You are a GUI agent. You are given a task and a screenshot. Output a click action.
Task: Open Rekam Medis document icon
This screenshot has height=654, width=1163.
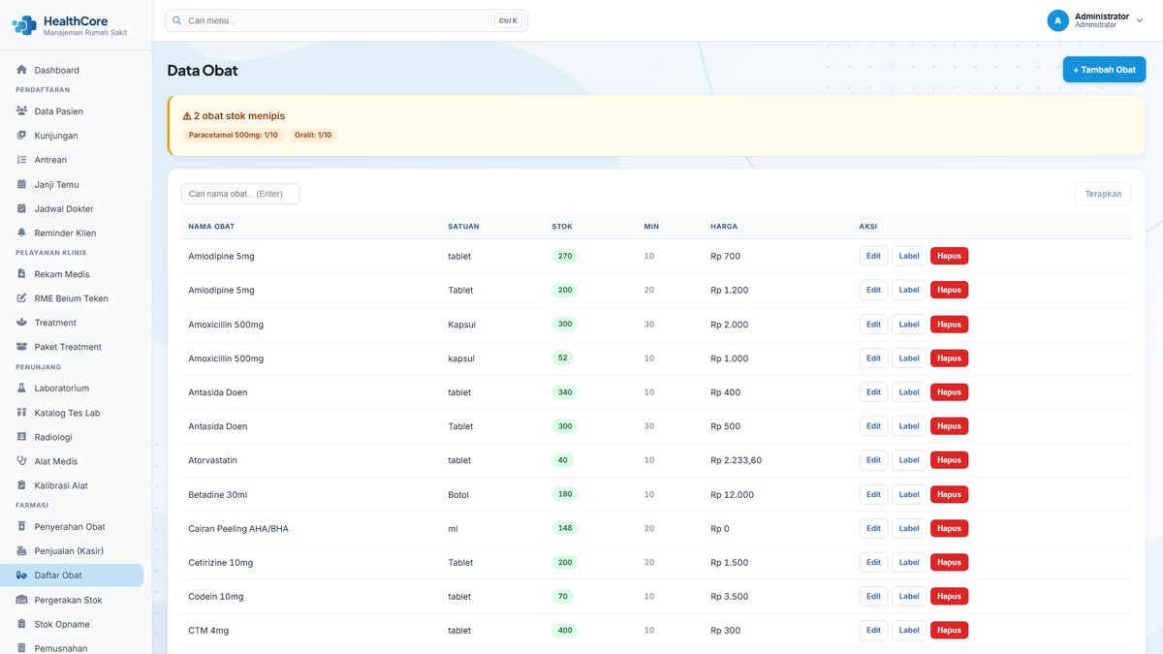[21, 274]
